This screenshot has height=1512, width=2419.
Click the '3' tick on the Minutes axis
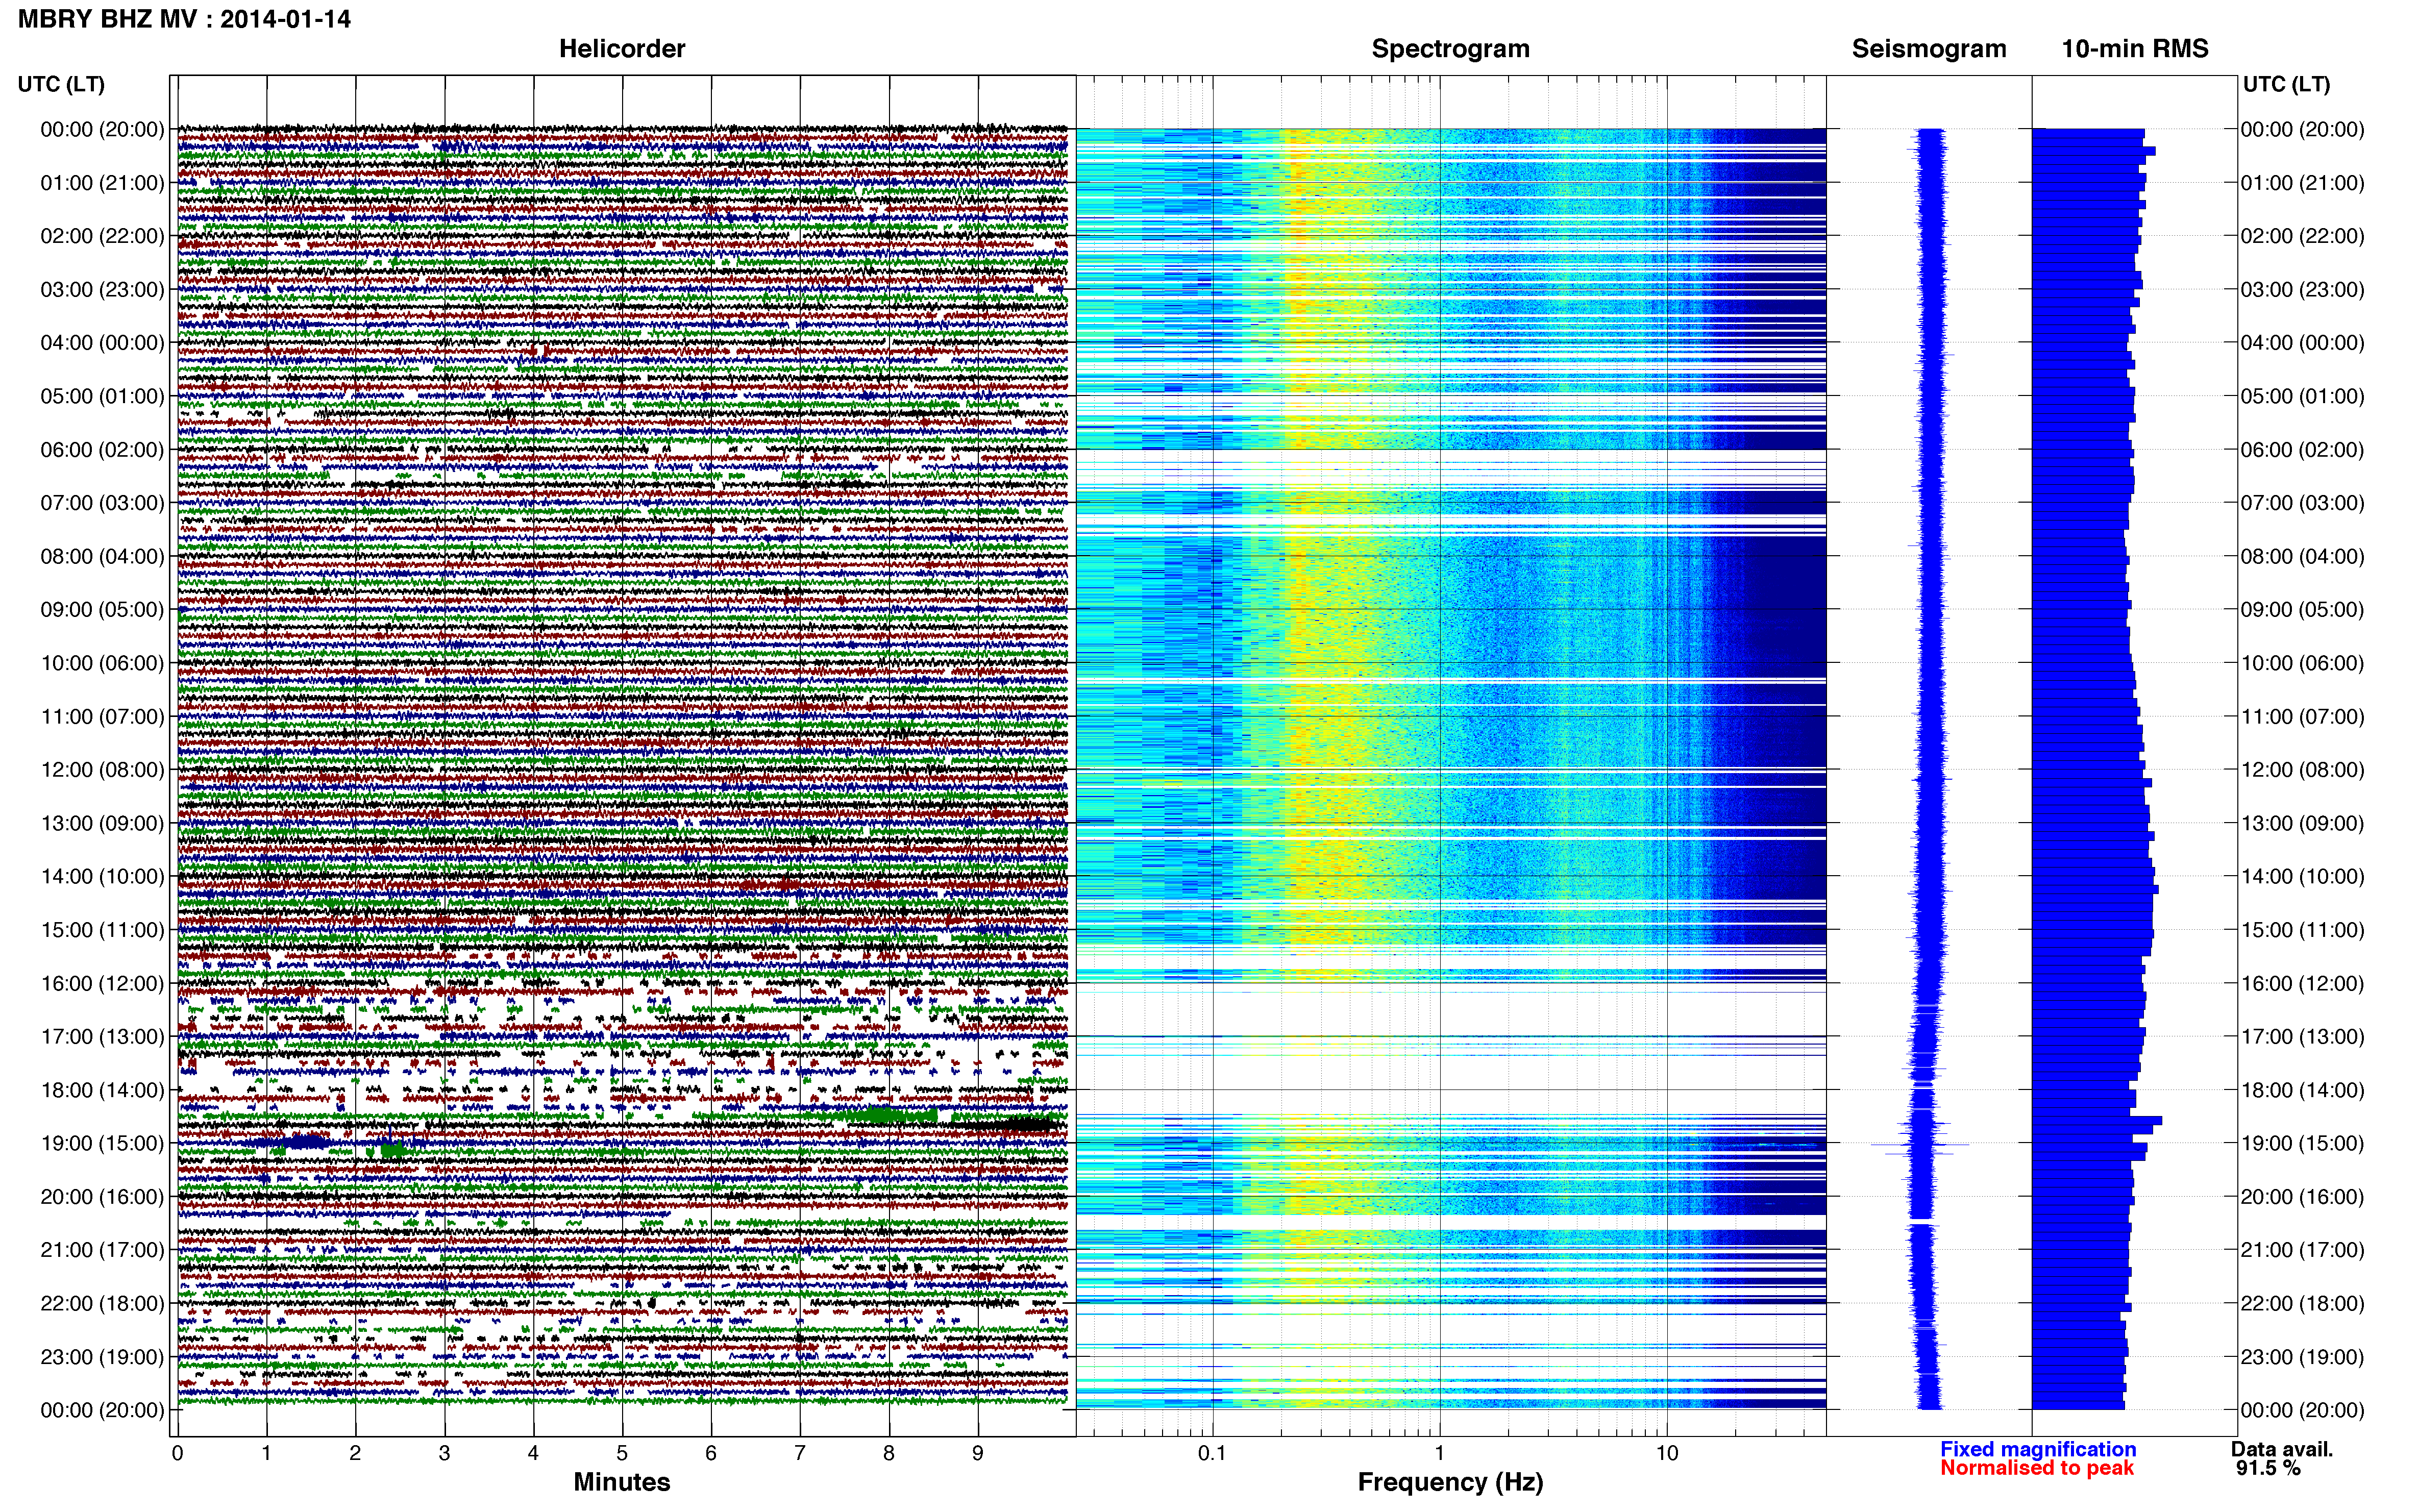pyautogui.click(x=444, y=1454)
